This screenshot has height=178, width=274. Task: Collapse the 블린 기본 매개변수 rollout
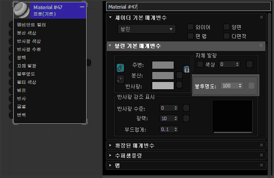110,46
